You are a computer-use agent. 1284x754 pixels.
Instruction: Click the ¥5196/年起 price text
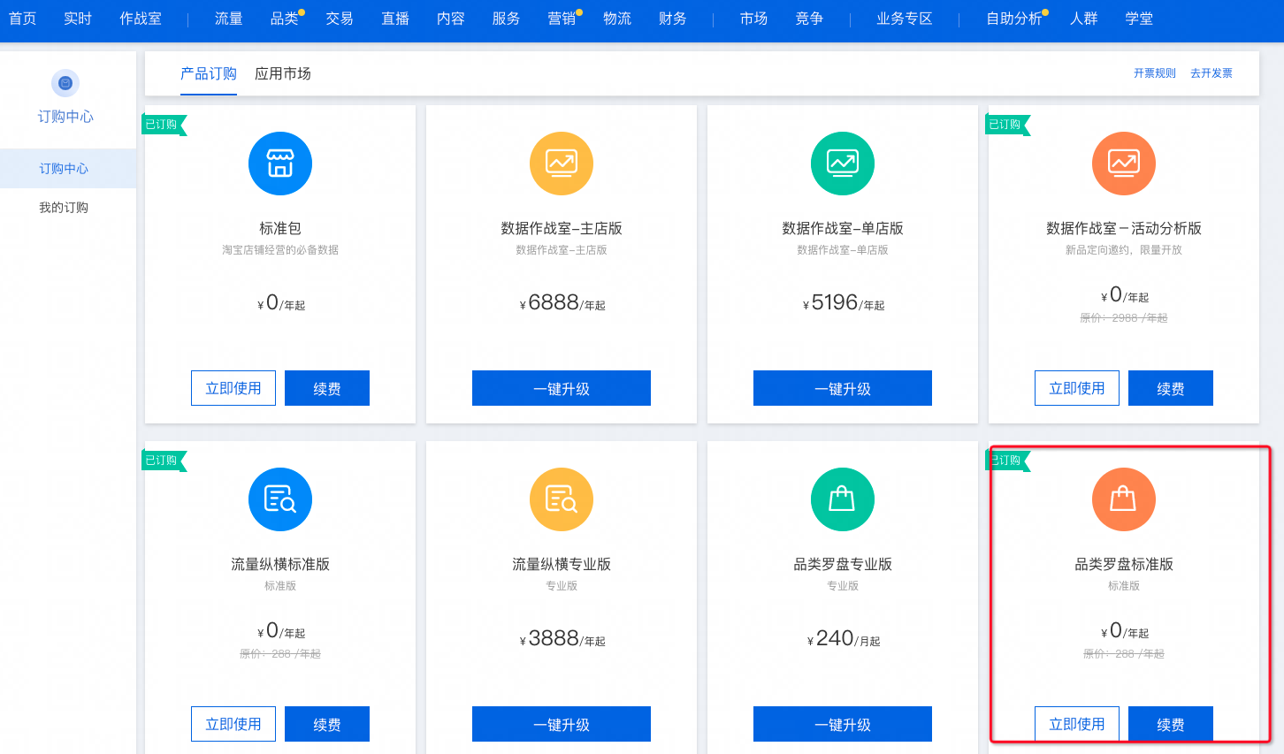point(844,302)
